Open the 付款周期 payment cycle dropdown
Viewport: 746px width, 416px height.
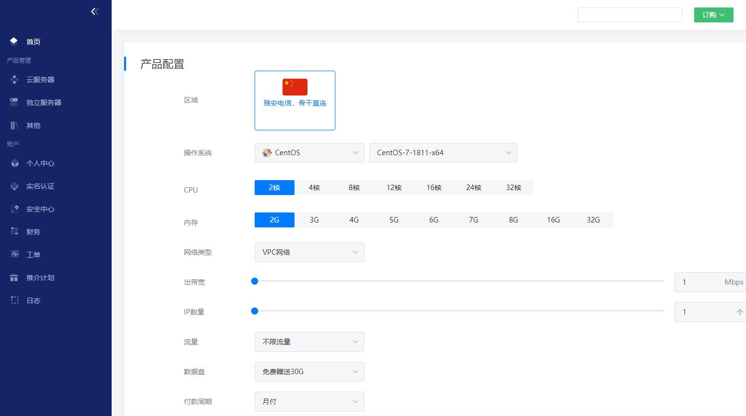[x=309, y=402]
